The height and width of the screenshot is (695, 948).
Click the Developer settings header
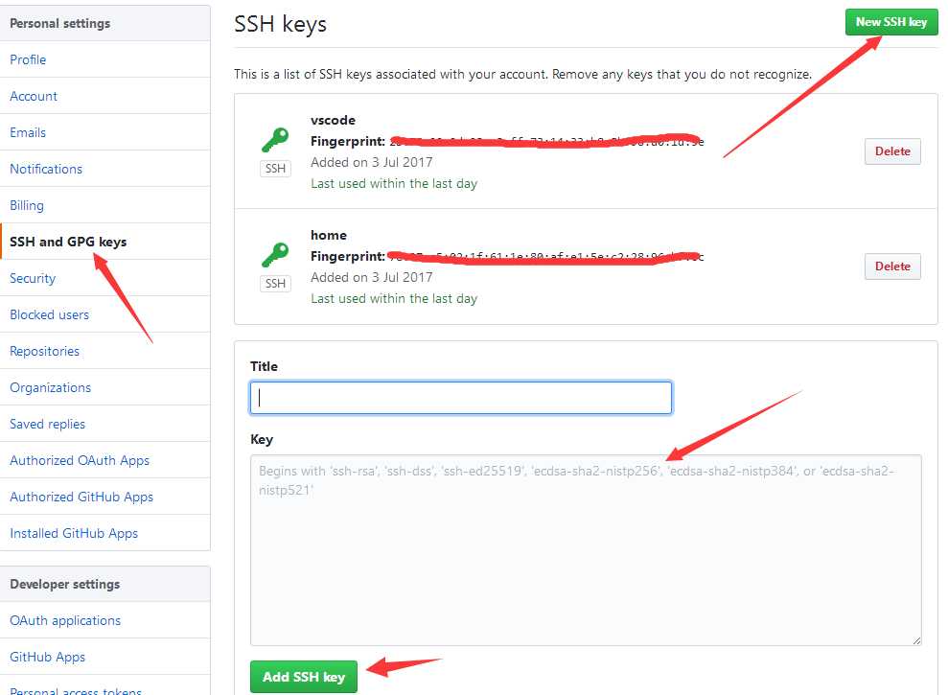[64, 585]
